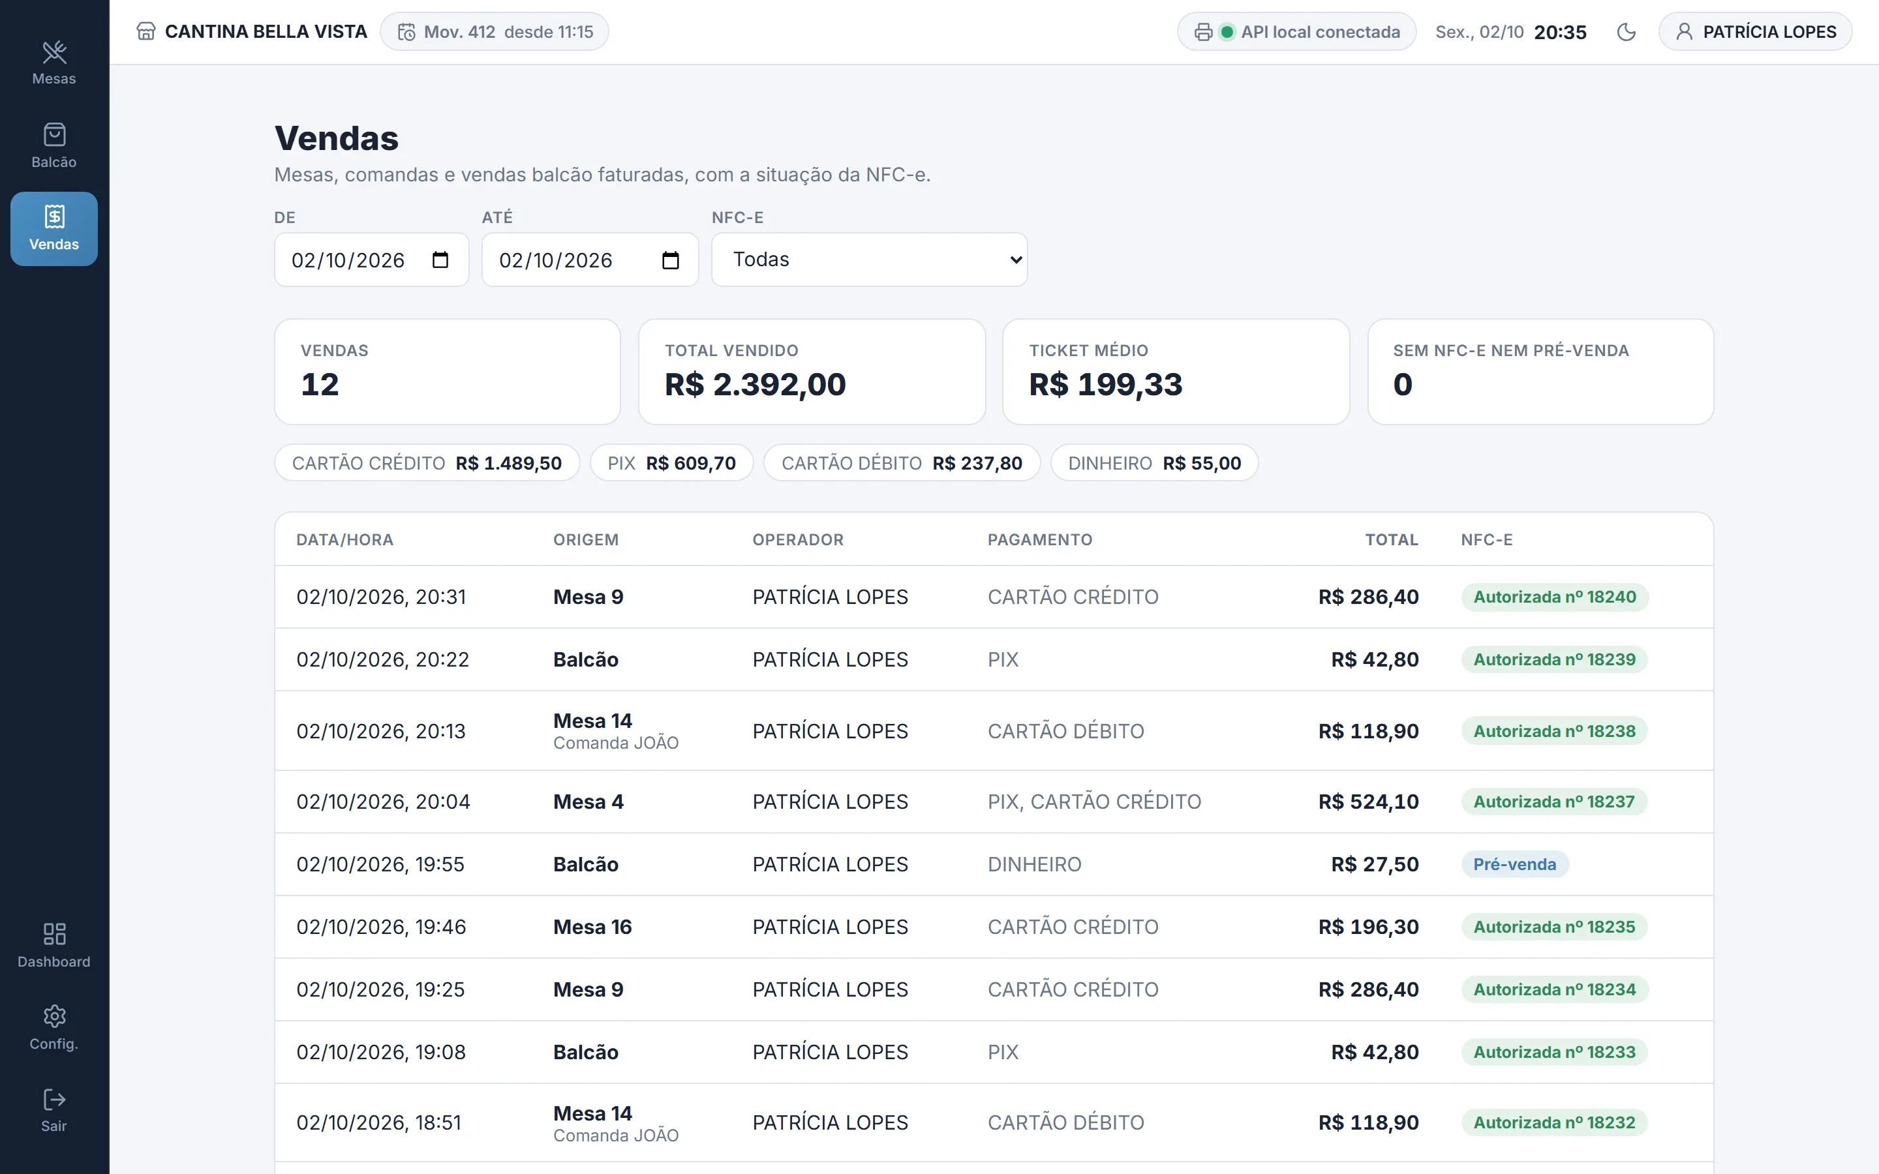Image resolution: width=1879 pixels, height=1174 pixels.
Task: Go to Balcão from the sidebar
Action: coord(53,146)
